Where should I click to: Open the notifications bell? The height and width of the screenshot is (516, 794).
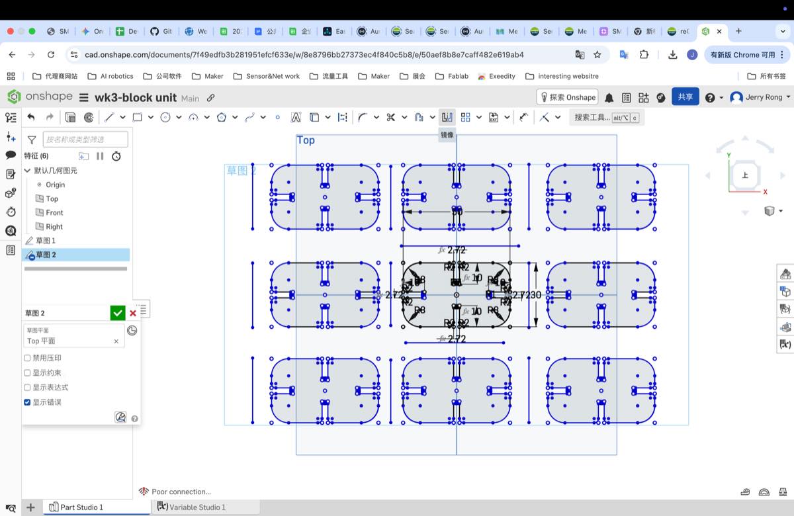(x=609, y=98)
